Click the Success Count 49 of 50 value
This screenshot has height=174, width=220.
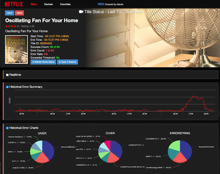point(55,47)
